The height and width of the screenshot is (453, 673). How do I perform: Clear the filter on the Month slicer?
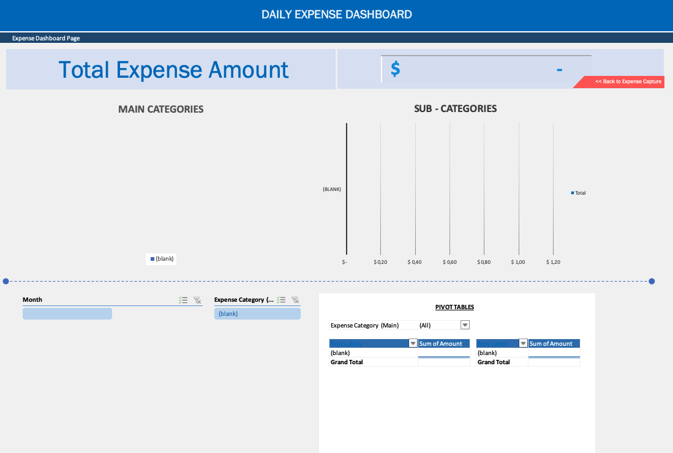click(x=197, y=301)
